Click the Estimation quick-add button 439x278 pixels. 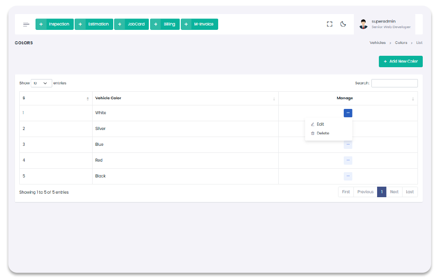(x=94, y=24)
